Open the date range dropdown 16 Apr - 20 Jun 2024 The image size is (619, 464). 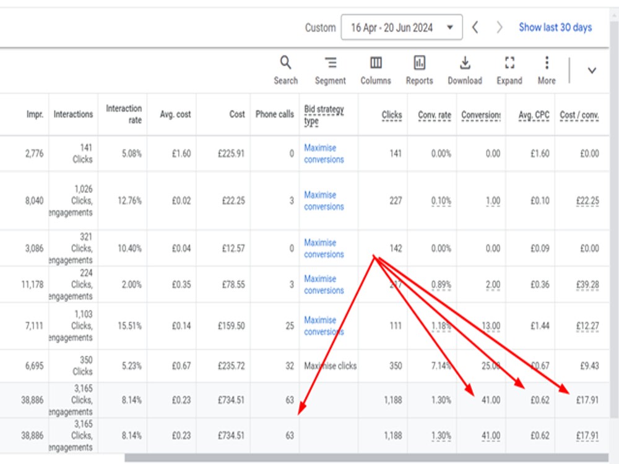pyautogui.click(x=402, y=27)
